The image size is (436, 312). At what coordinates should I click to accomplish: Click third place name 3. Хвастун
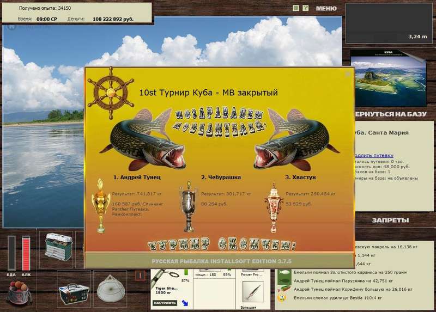[301, 178]
